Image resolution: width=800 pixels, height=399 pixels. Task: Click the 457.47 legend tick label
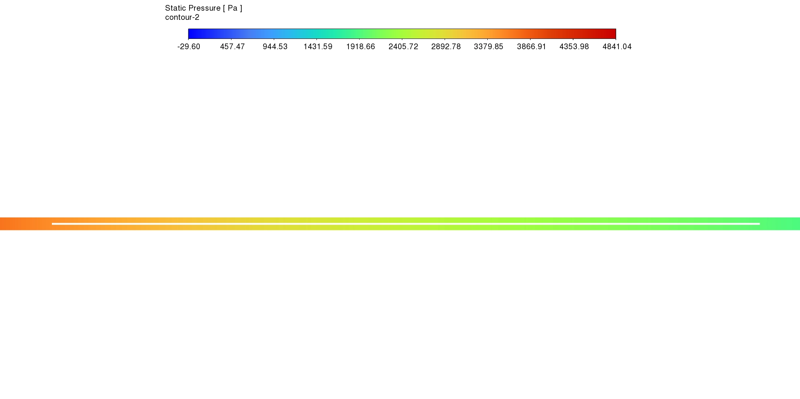[232, 47]
